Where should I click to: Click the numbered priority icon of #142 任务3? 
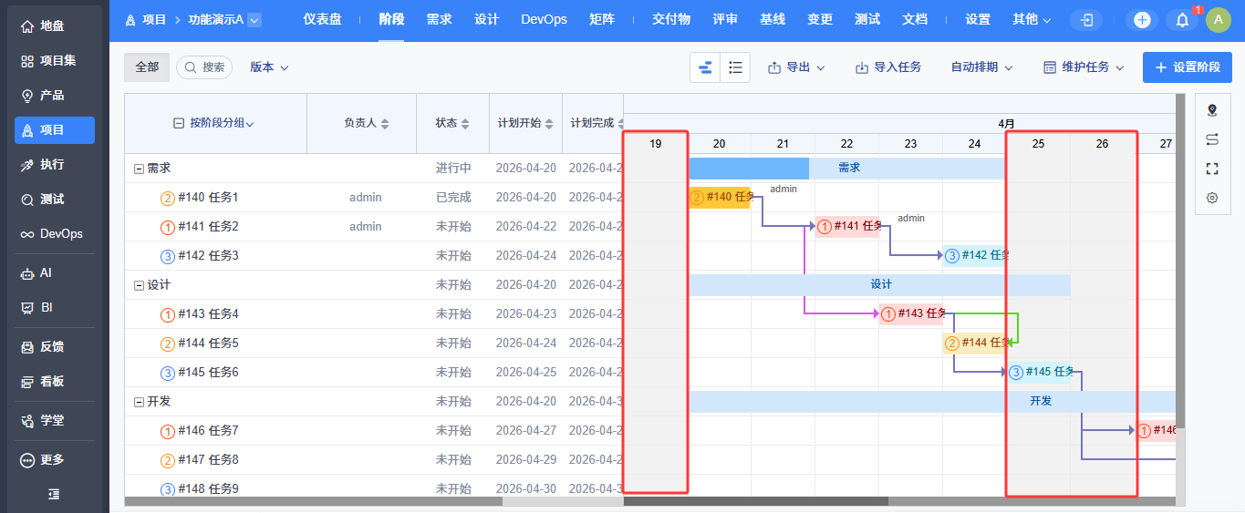point(167,256)
